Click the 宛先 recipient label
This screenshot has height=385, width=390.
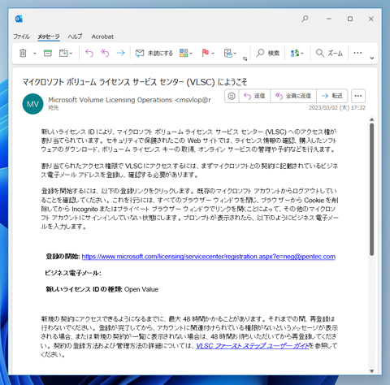pyautogui.click(x=54, y=108)
